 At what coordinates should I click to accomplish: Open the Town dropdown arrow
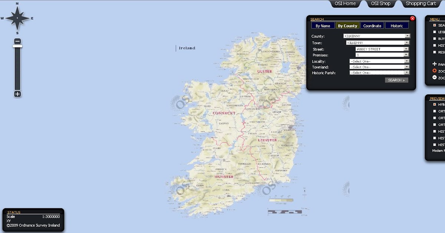(x=408, y=43)
